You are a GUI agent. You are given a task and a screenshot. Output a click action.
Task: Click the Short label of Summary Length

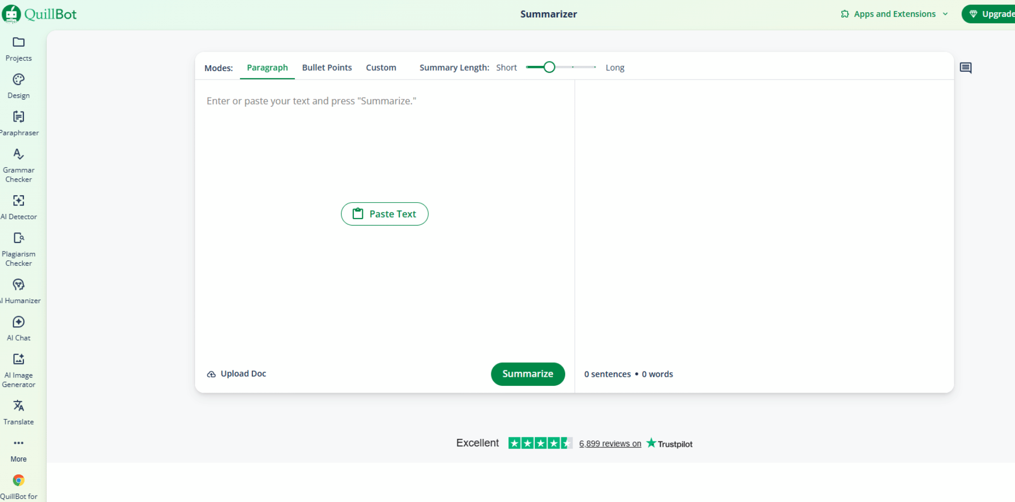tap(506, 68)
